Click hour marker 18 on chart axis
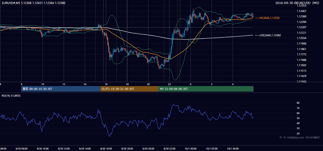This screenshot has height=151, width=323. click(127, 84)
